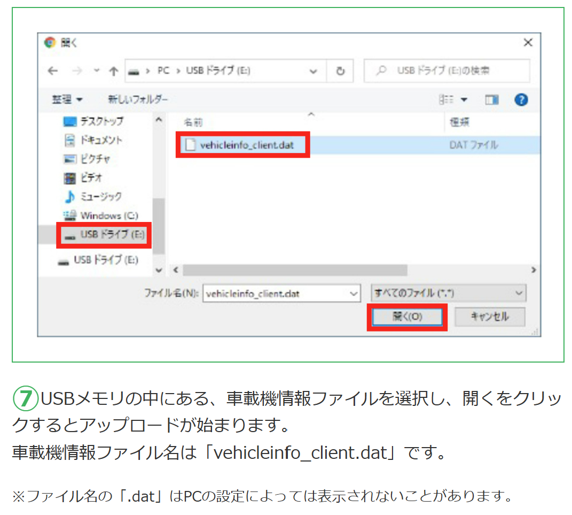Select highlighted USB ドライブ (E:) in sidebar
The width and height of the screenshot is (572, 515).
click(105, 235)
